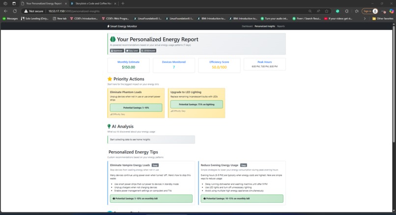Open the browser extensions icon
The image size is (396, 215).
(x=347, y=11)
